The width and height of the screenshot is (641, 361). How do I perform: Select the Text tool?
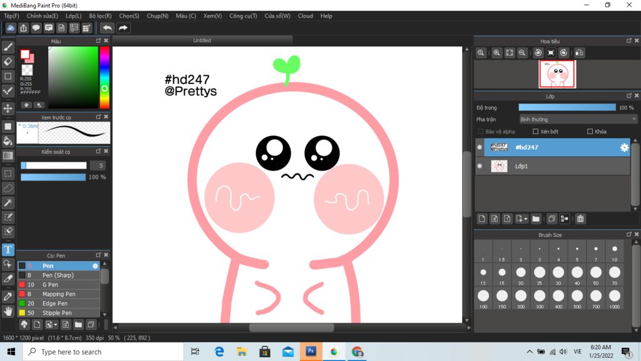tap(8, 249)
